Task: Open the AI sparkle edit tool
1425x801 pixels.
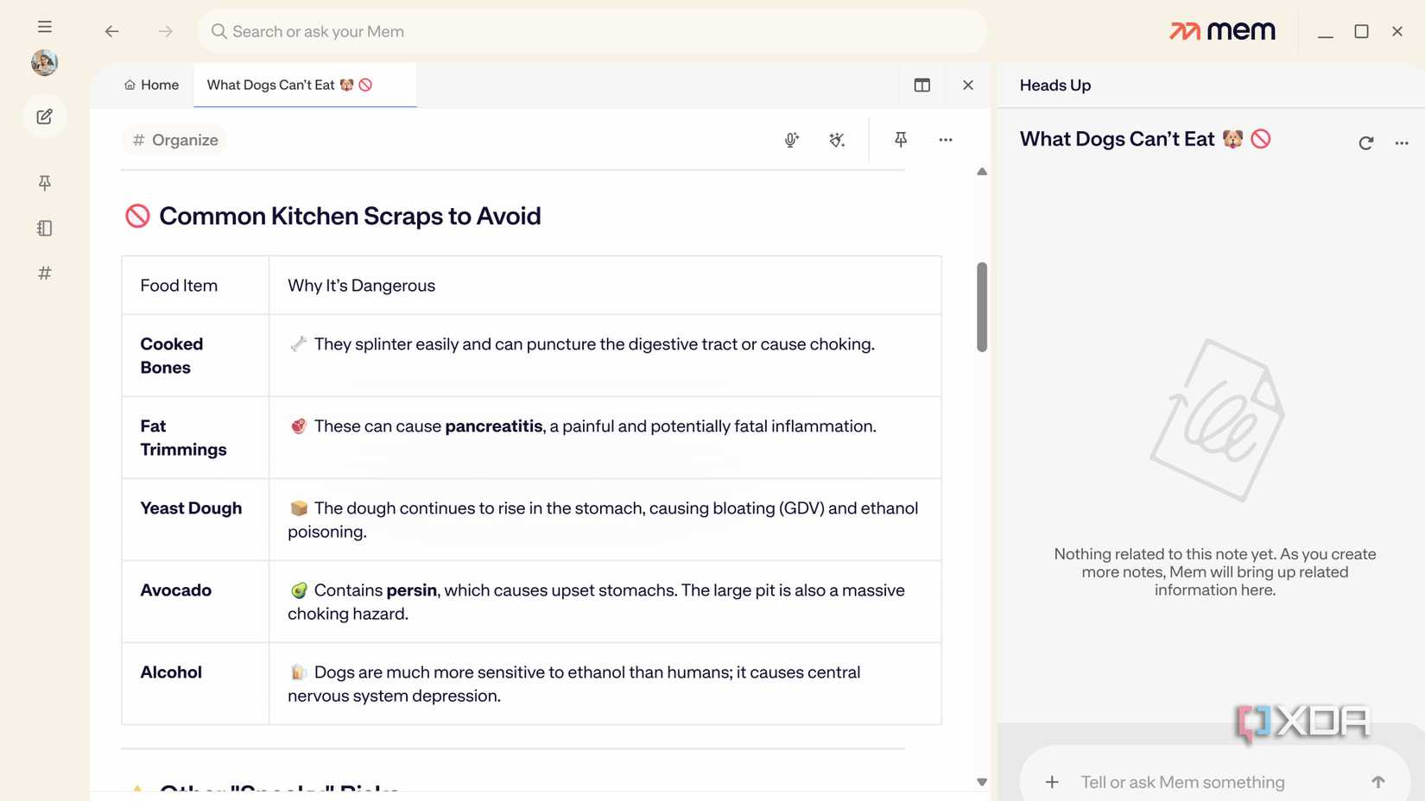Action: pos(837,140)
